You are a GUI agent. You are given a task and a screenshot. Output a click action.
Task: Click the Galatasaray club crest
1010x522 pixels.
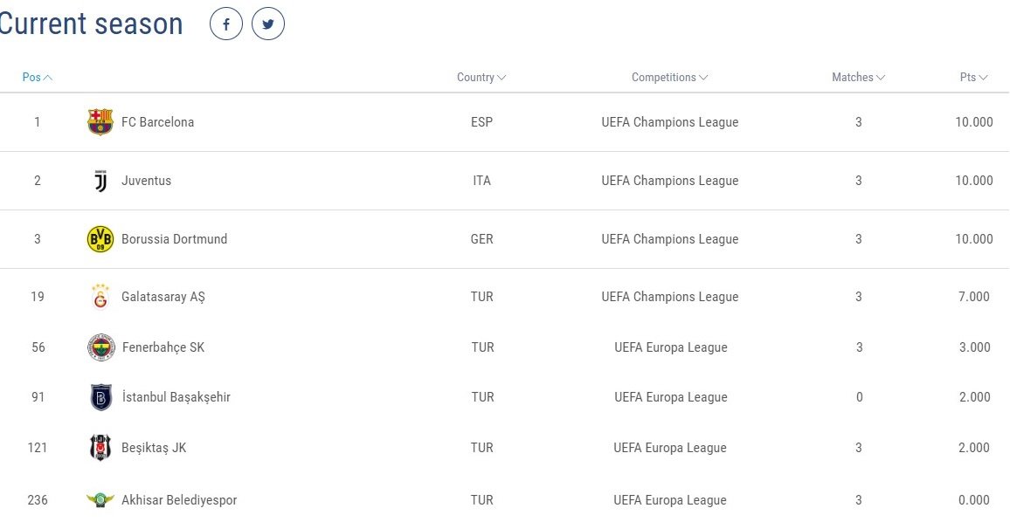[100, 297]
